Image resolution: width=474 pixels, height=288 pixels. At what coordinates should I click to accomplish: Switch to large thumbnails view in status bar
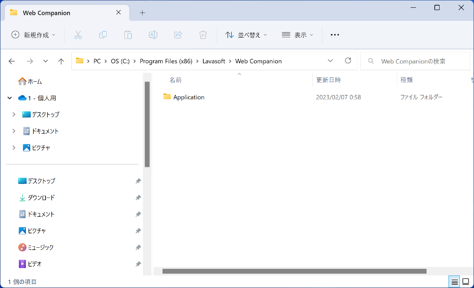[x=465, y=282]
